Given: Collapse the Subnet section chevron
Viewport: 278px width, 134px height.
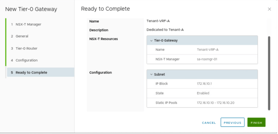Looking at the screenshot, I should 151,74.
